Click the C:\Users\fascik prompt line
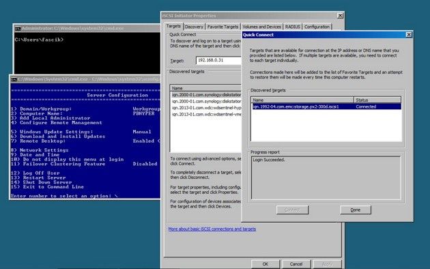Image resolution: width=430 pixels, height=269 pixels. [39, 40]
